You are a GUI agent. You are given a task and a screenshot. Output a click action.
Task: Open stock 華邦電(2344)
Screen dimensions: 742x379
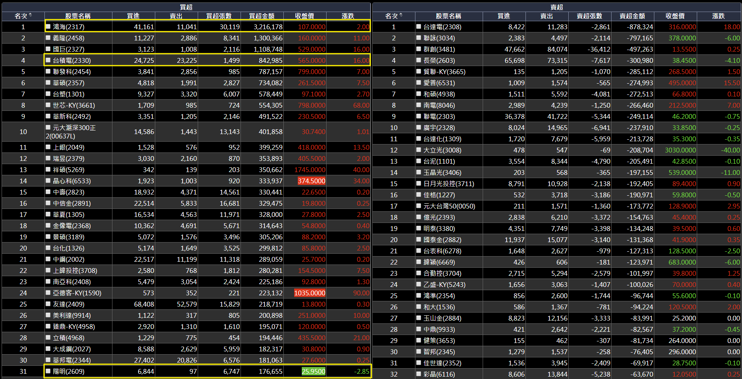pyautogui.click(x=72, y=360)
